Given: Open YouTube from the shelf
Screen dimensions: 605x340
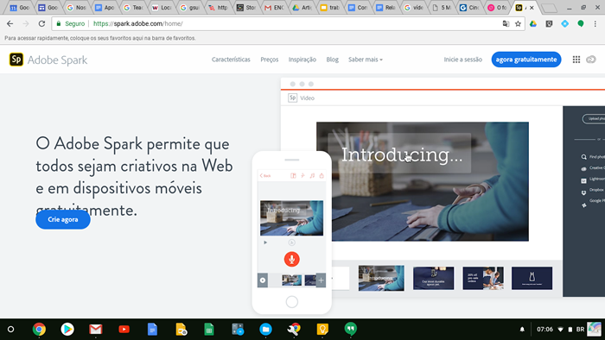Looking at the screenshot, I should point(124,330).
